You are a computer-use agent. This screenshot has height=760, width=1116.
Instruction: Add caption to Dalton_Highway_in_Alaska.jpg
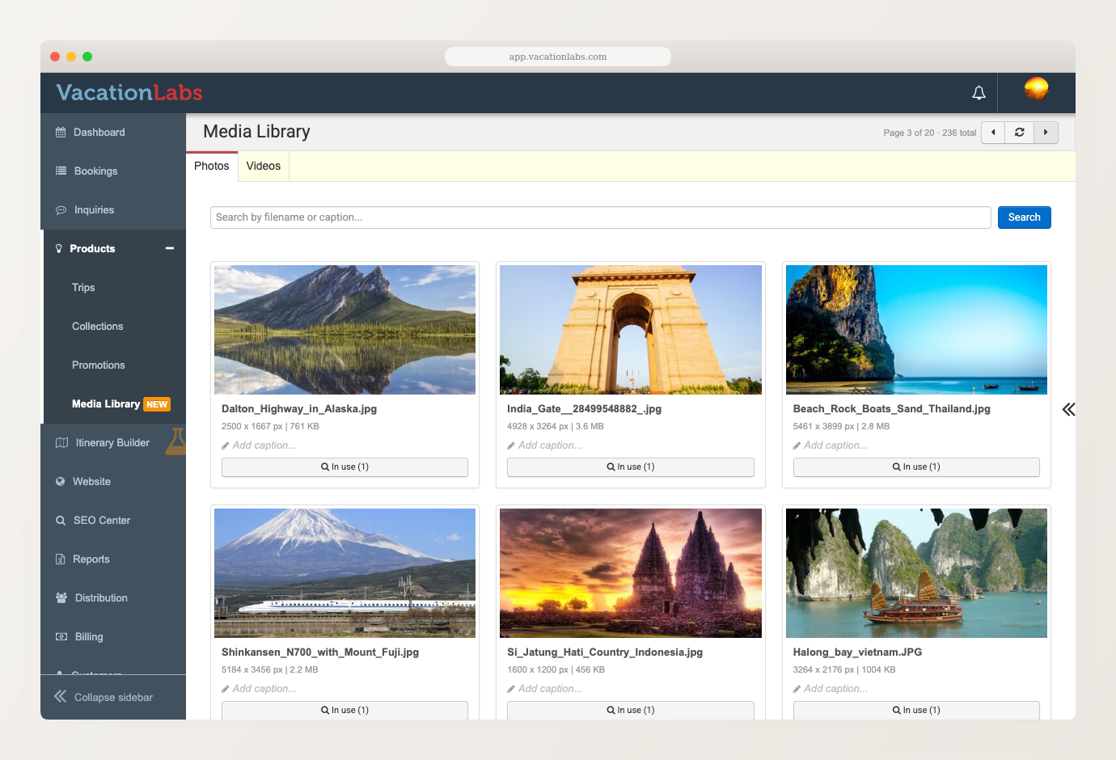coord(264,445)
